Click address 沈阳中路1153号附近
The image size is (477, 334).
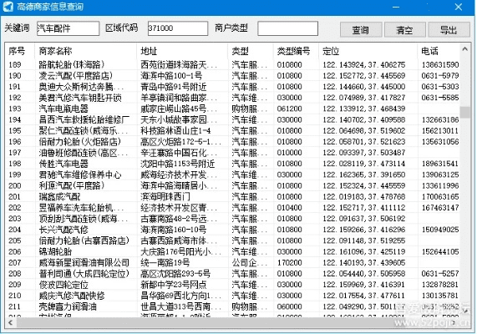178,164
